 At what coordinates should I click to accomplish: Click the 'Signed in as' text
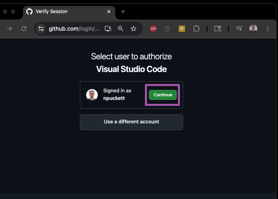pyautogui.click(x=117, y=91)
